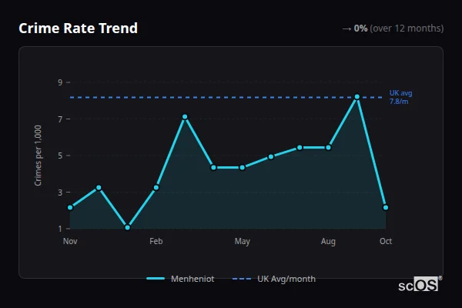Viewport: 462px width, 308px height.
Task: Click the Nov x-axis label
Action: pos(70,241)
